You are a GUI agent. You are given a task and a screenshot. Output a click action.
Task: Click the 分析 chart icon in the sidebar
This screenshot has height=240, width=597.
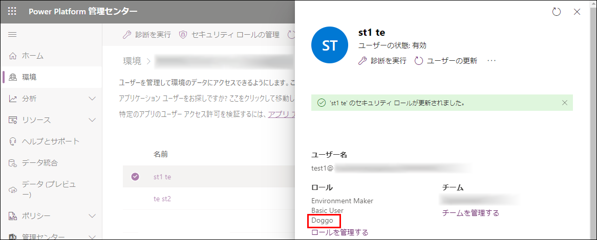(13, 99)
